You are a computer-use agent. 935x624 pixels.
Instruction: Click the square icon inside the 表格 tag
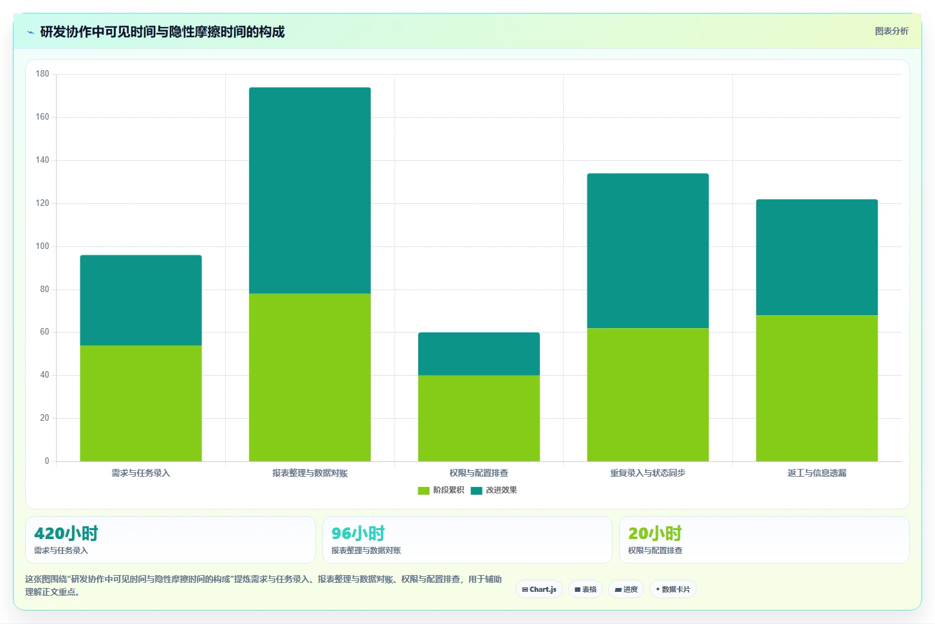tap(578, 589)
